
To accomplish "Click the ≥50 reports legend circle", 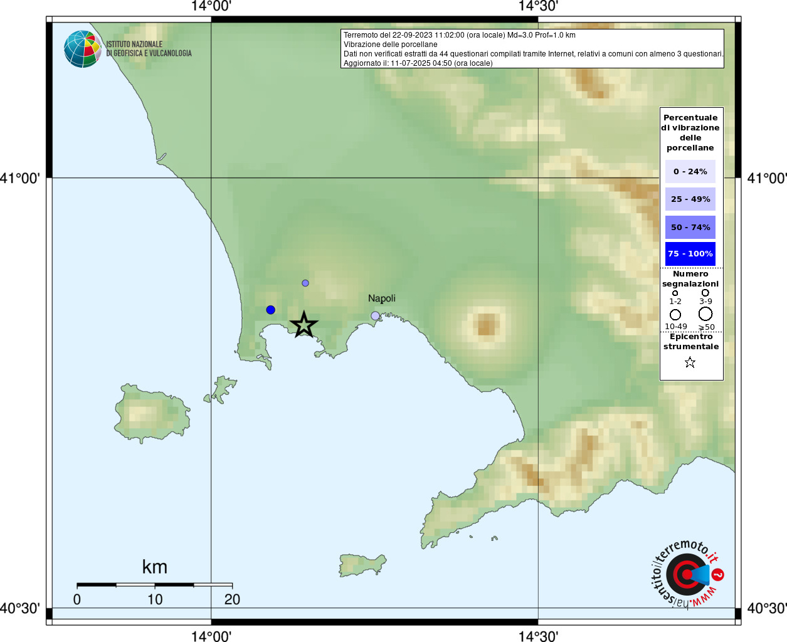I will point(705,313).
